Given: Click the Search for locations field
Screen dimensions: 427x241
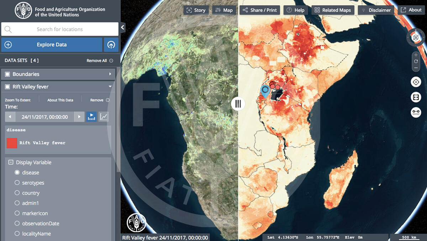Looking at the screenshot, I should (x=60, y=29).
